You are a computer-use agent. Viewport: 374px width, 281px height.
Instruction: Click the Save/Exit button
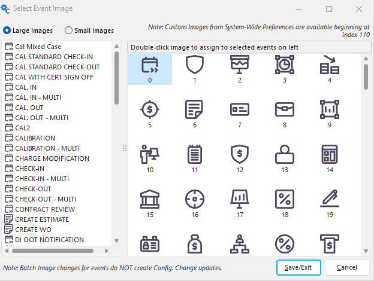point(298,267)
